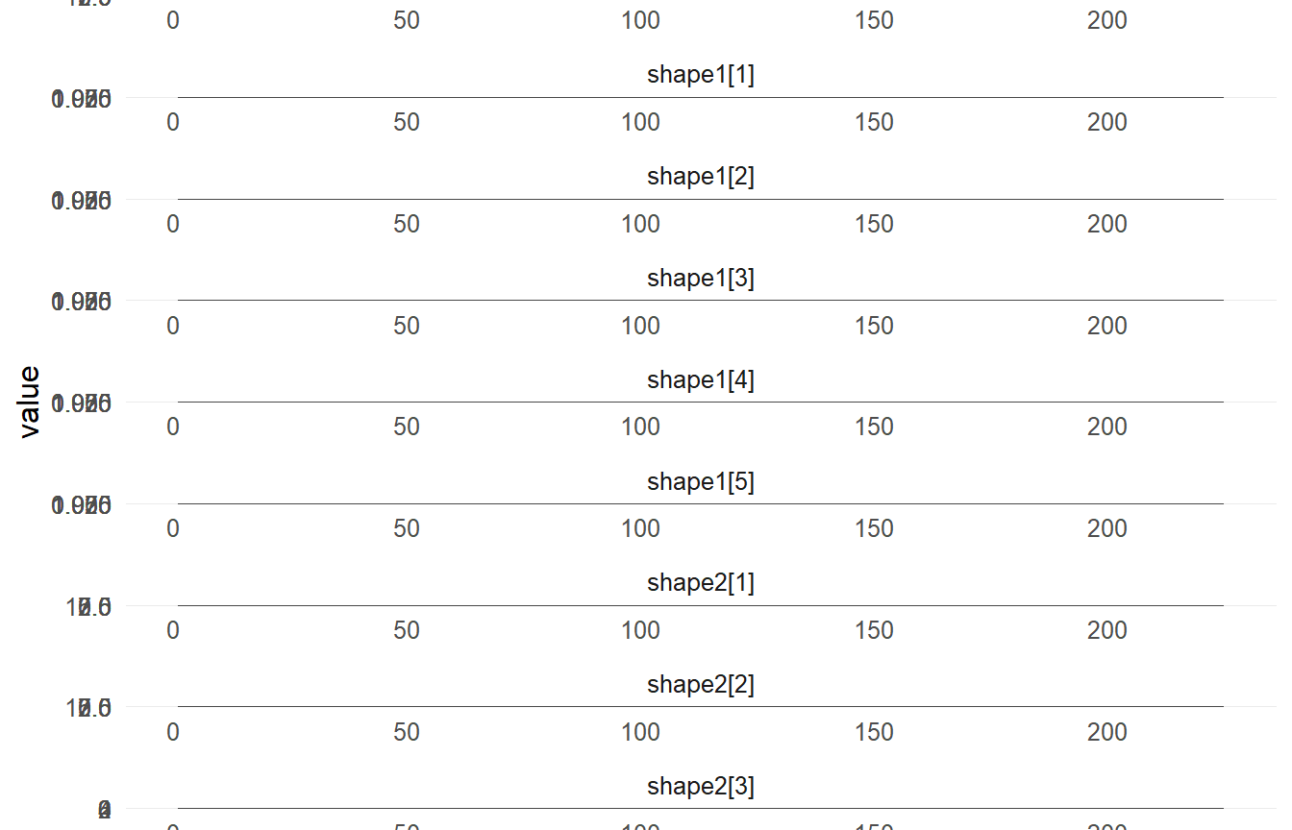Click the shape1[4] facet title
This screenshot has height=830, width=1292.
(x=700, y=380)
